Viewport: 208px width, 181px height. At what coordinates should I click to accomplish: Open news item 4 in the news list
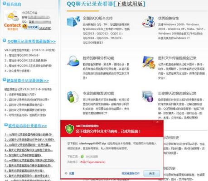tap(29, 150)
